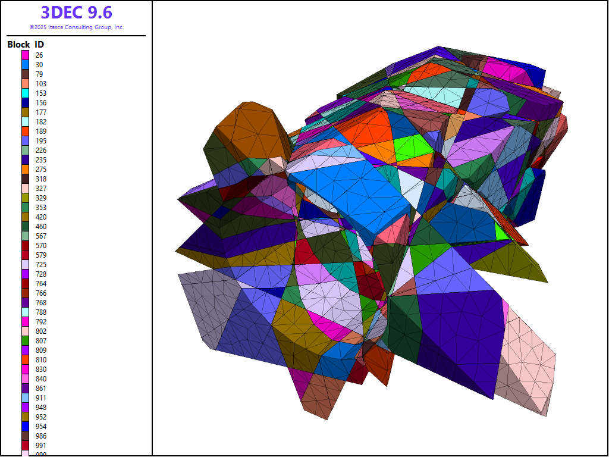Click the Itasca Consulting Group copyright text

(x=76, y=27)
